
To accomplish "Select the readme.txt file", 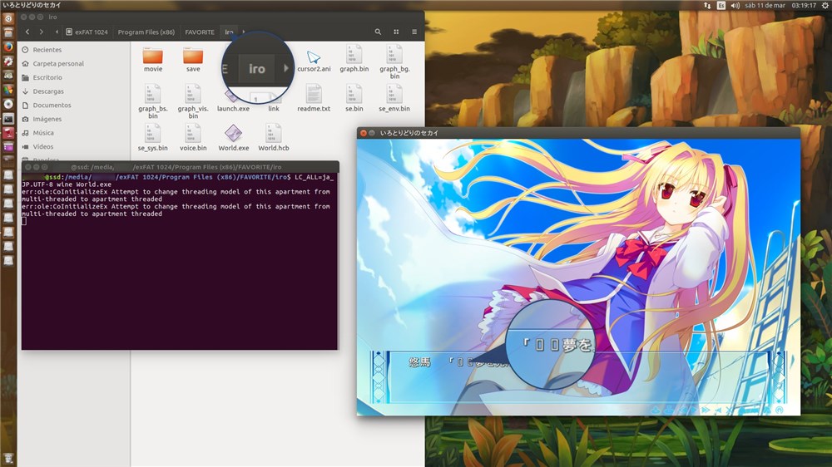I will click(x=314, y=98).
